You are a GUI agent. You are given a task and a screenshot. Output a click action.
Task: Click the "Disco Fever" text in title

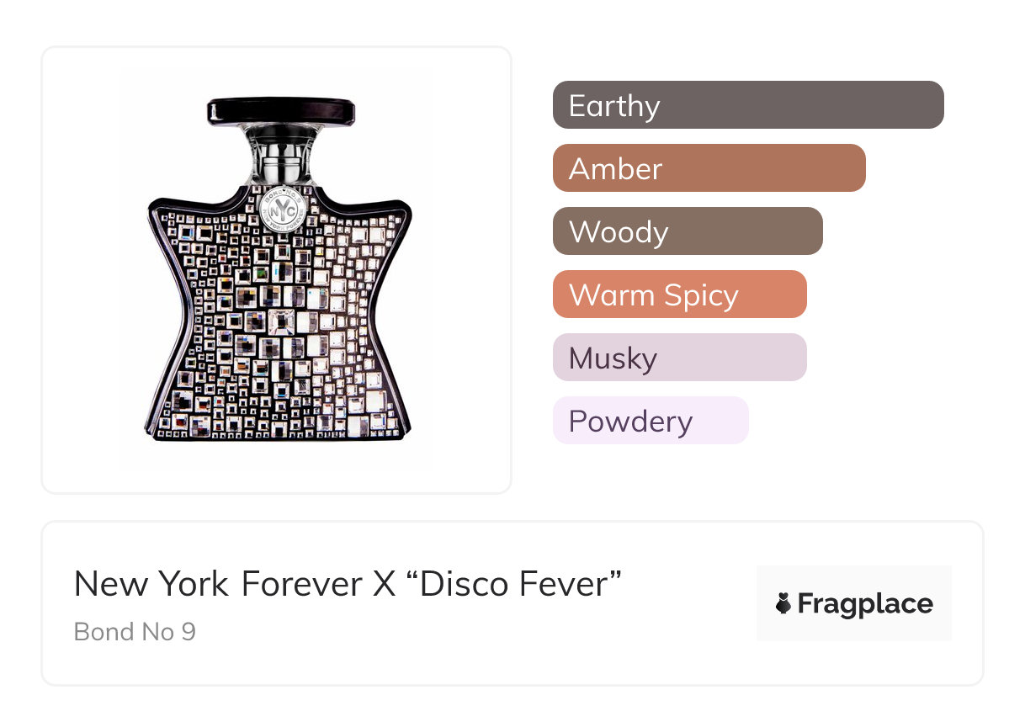click(514, 584)
